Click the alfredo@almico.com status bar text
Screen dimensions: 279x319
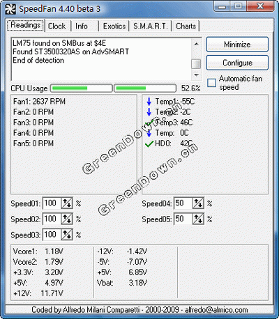coord(216,310)
